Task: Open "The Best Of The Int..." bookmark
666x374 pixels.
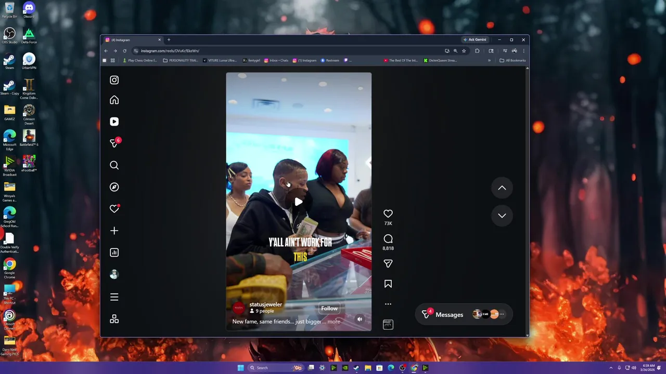Action: (x=401, y=60)
